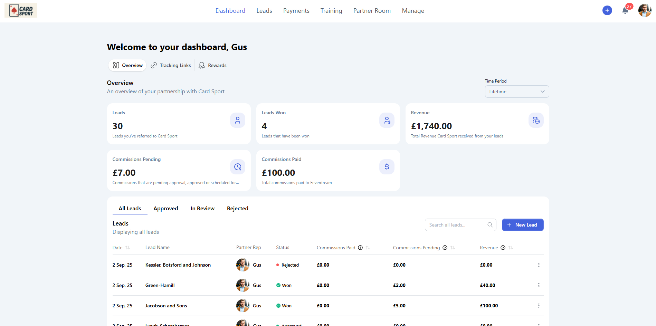The height and width of the screenshot is (326, 656).
Task: Focus the Search all leads field
Action: click(x=456, y=225)
